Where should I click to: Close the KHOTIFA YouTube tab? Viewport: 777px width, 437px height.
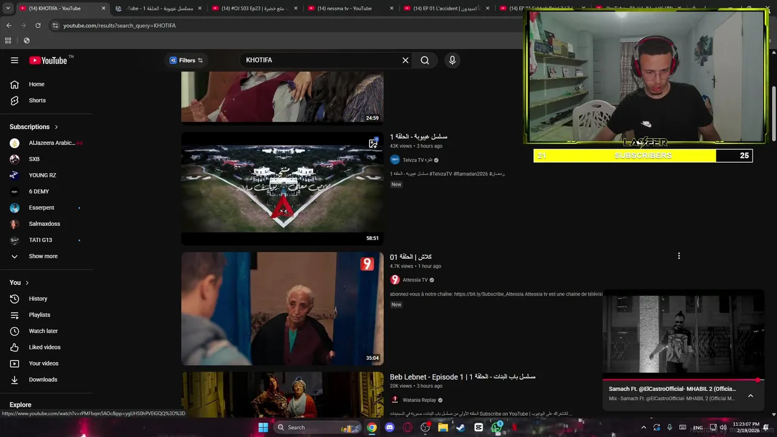click(103, 8)
